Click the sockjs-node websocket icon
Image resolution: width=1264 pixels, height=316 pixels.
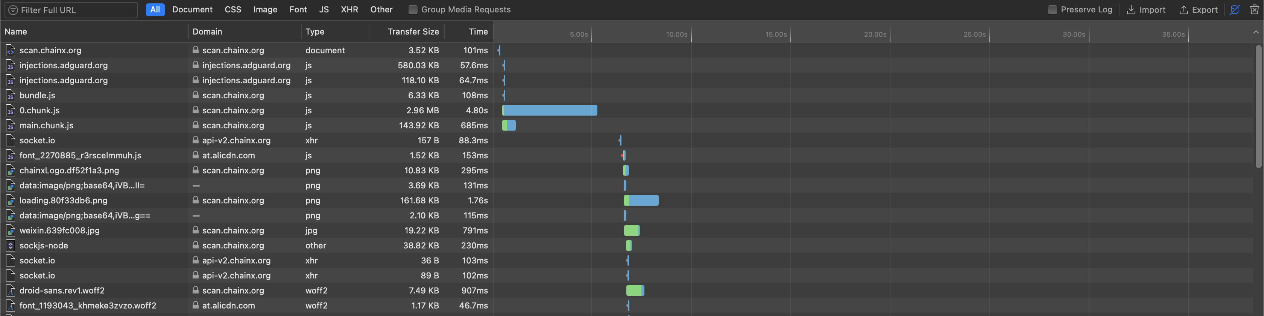click(10, 245)
